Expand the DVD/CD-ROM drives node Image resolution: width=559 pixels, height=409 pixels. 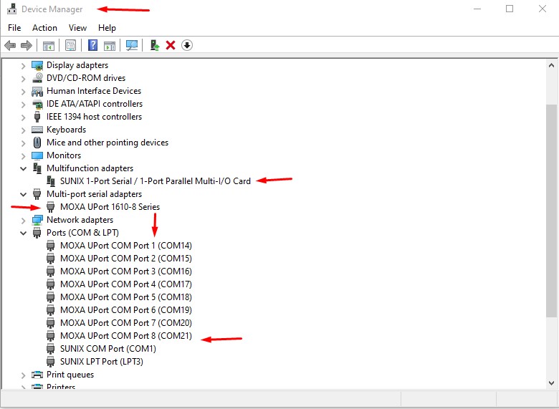pos(23,78)
